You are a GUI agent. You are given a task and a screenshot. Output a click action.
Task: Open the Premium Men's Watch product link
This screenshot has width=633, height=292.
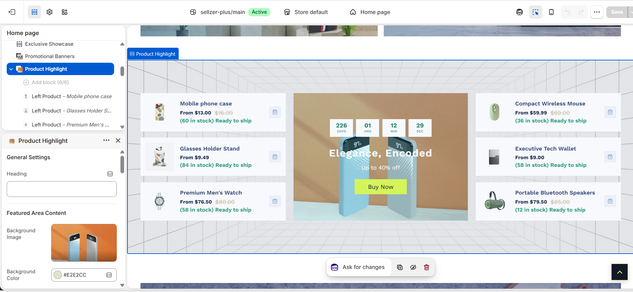coord(211,193)
